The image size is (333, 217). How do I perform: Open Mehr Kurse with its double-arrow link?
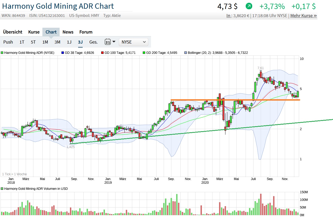click(x=303, y=15)
